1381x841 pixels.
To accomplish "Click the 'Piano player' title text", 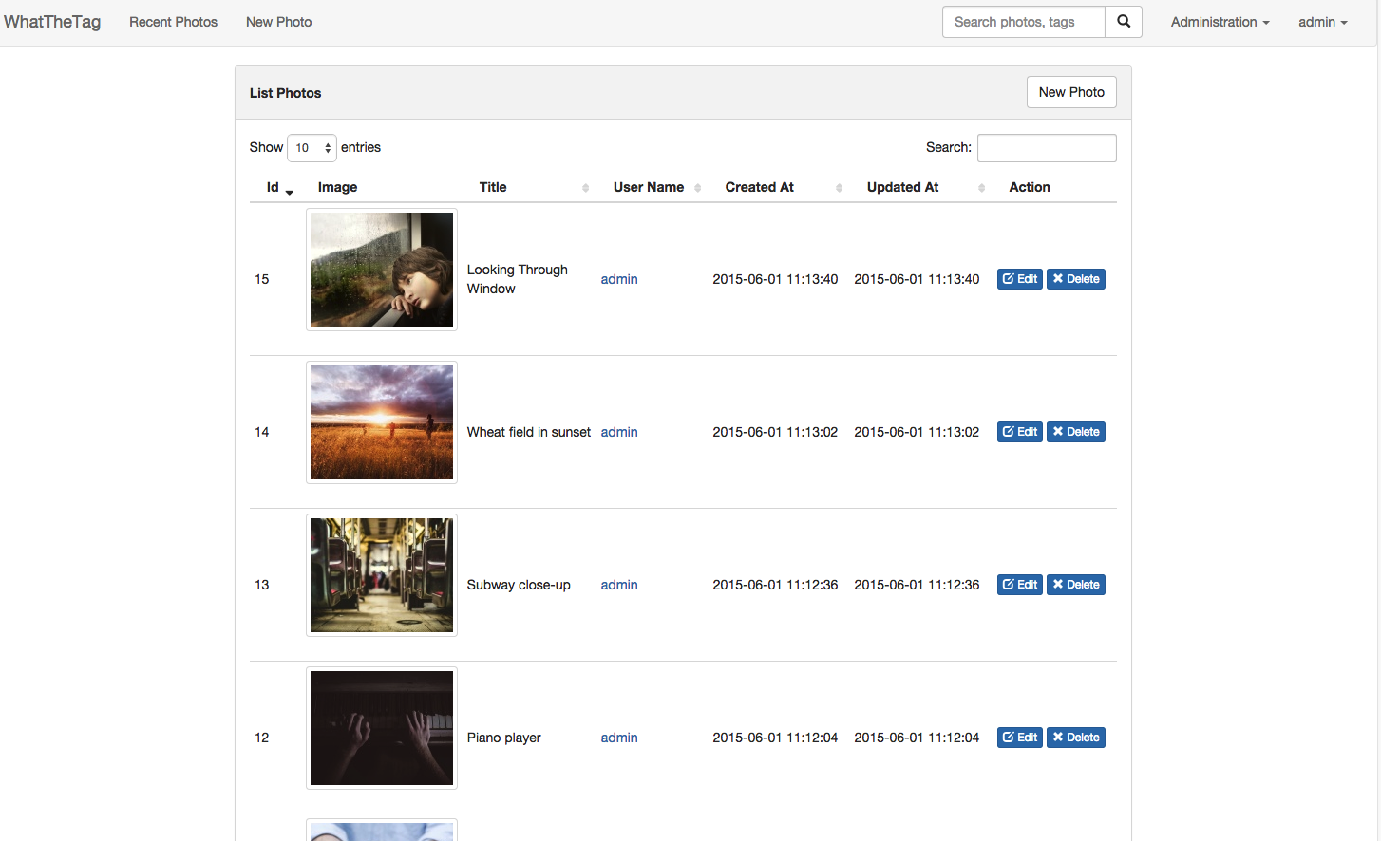I will [x=503, y=738].
